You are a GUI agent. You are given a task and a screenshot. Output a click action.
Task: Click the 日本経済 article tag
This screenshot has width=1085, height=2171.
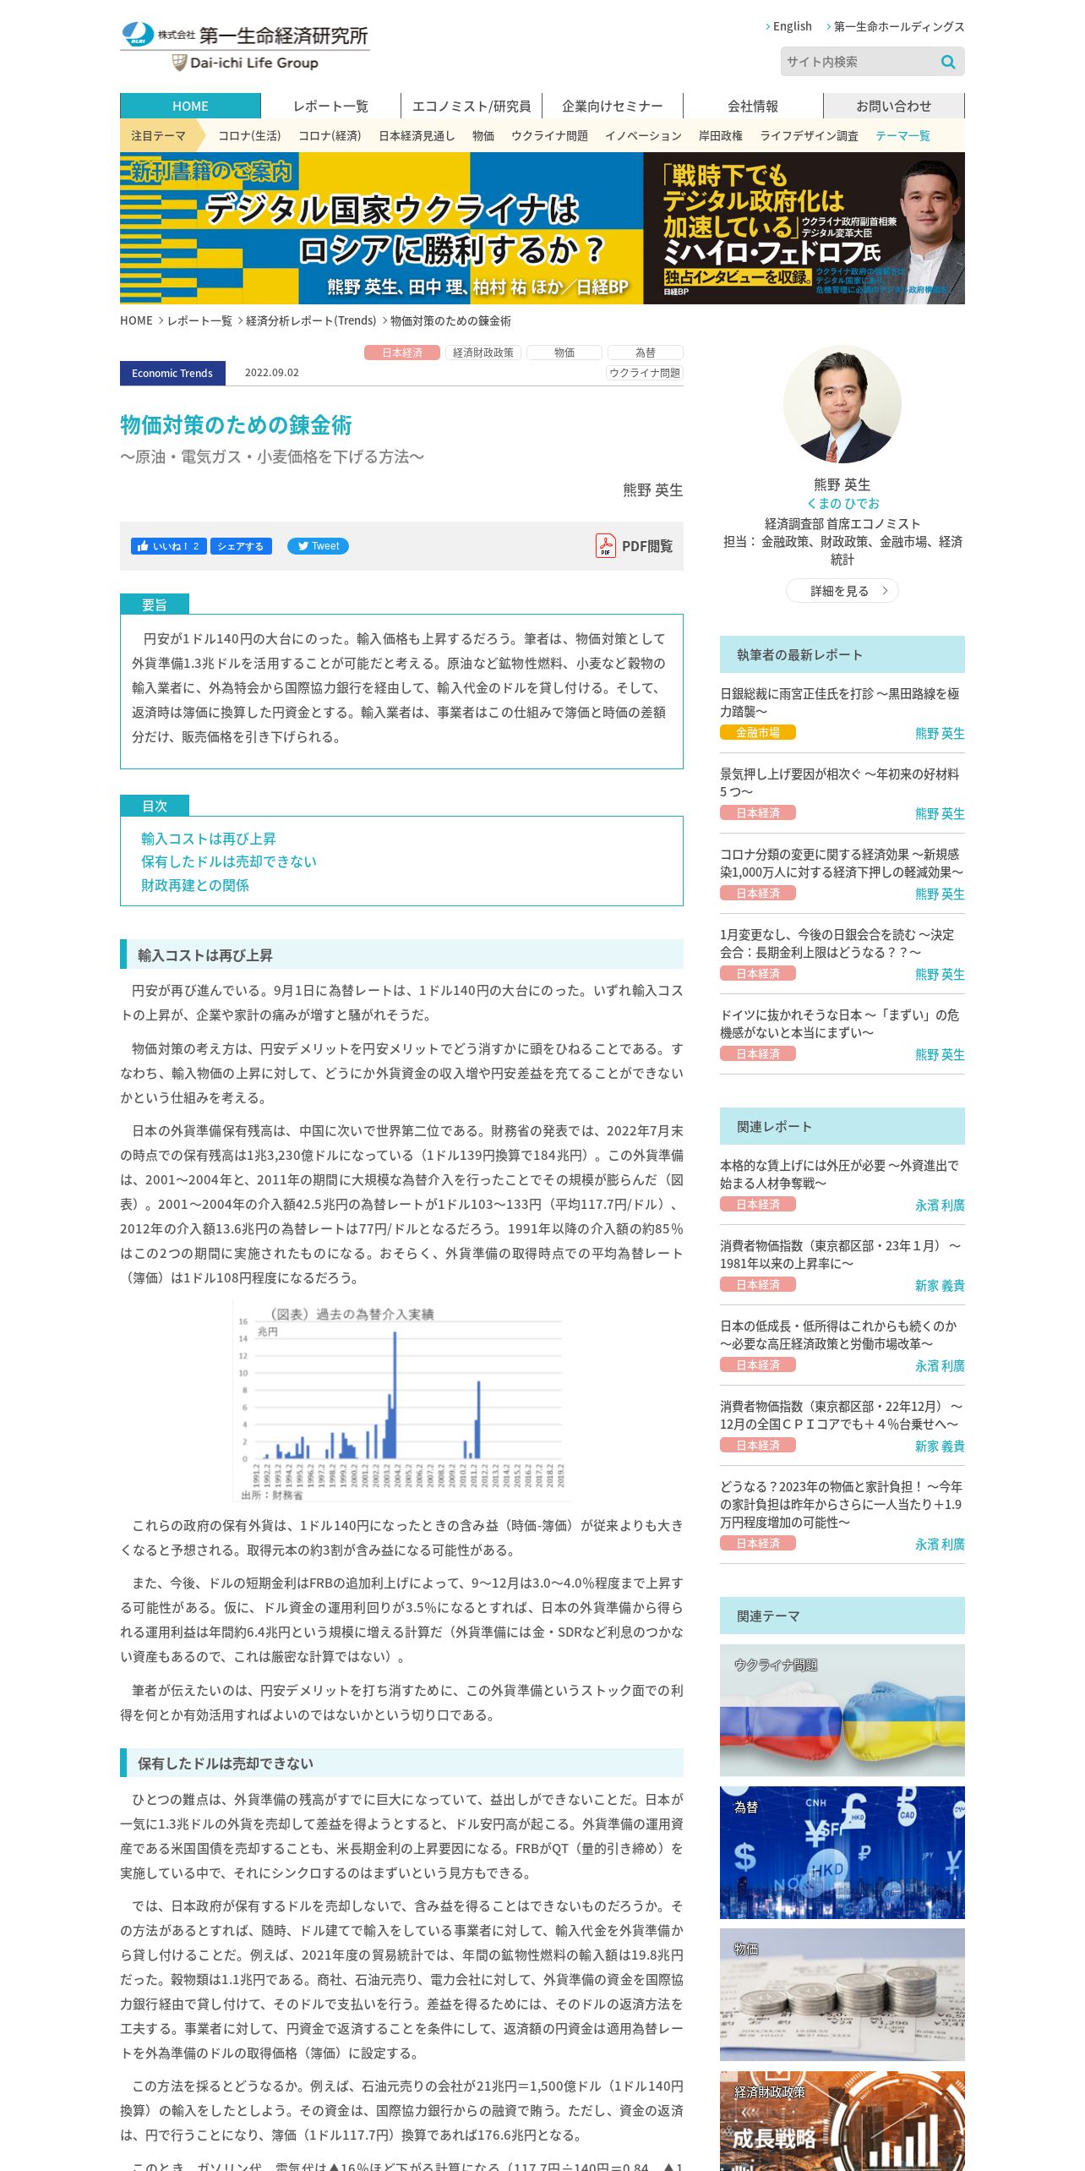point(402,353)
